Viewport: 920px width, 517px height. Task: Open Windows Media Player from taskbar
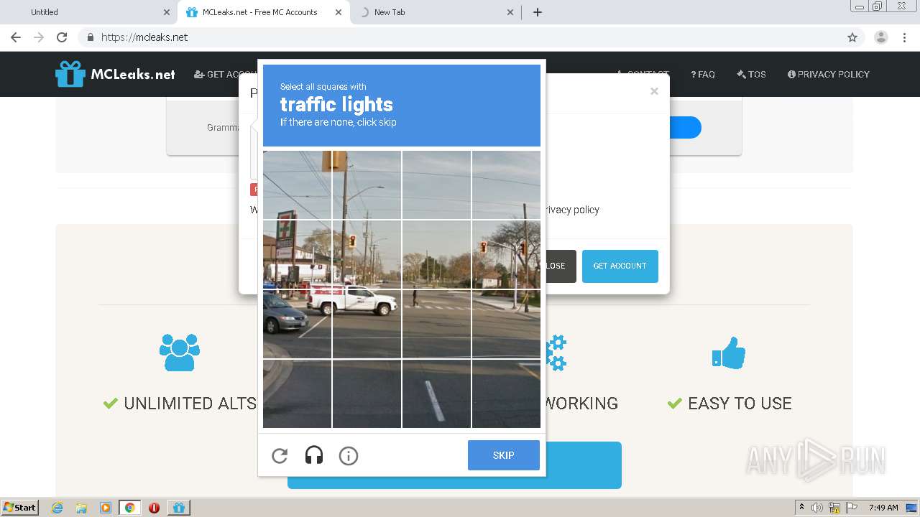[106, 508]
